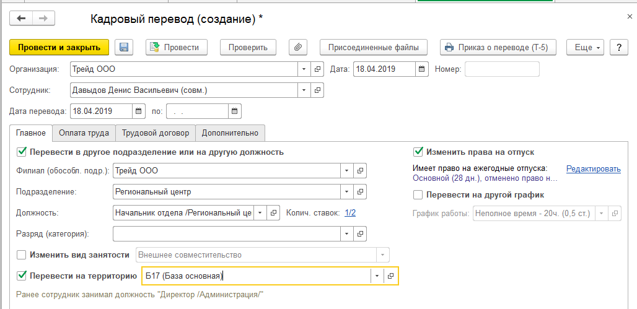Go forward with the right arrow
Viewport: 637px width, 309px height.
43,19
